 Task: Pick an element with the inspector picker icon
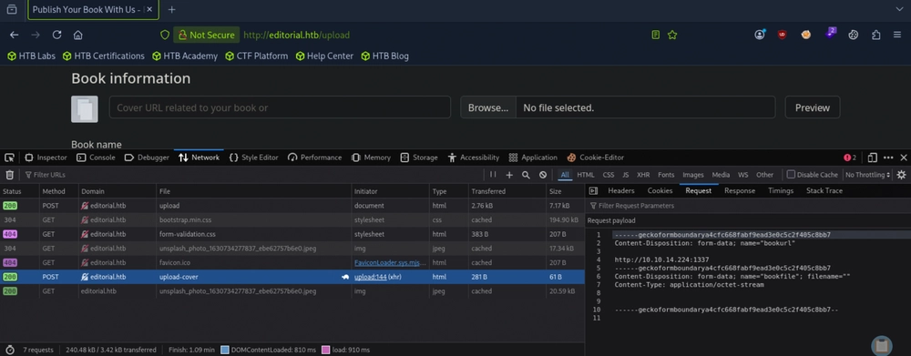tap(9, 158)
